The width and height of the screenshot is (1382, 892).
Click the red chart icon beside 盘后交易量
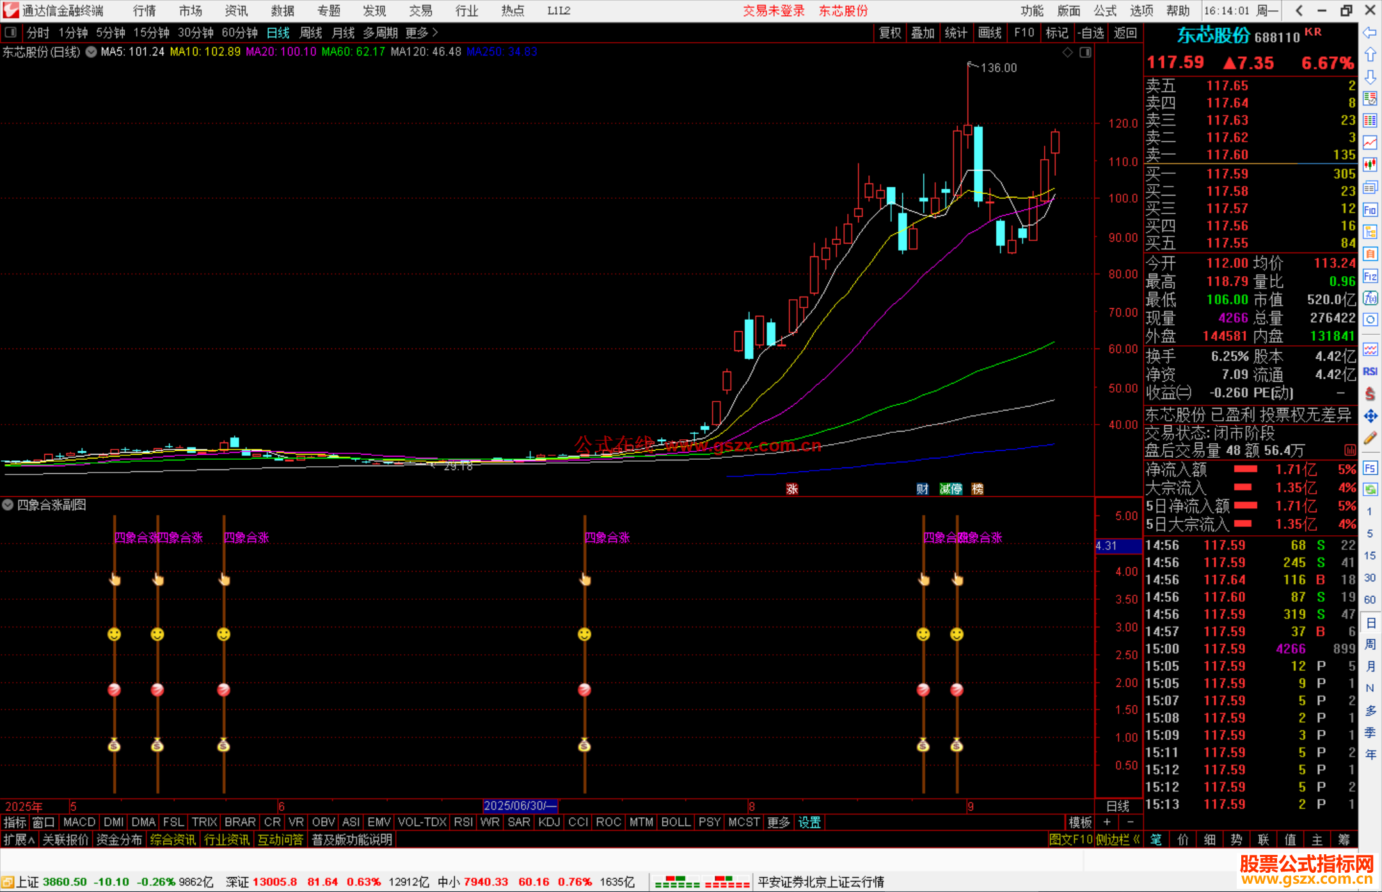click(1349, 450)
